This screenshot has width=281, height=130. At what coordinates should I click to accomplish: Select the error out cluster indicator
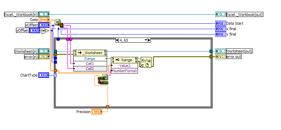pyautogui.click(x=221, y=57)
